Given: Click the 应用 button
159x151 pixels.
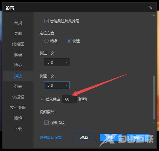Looking at the screenshot, I should pyautogui.click(x=111, y=137).
